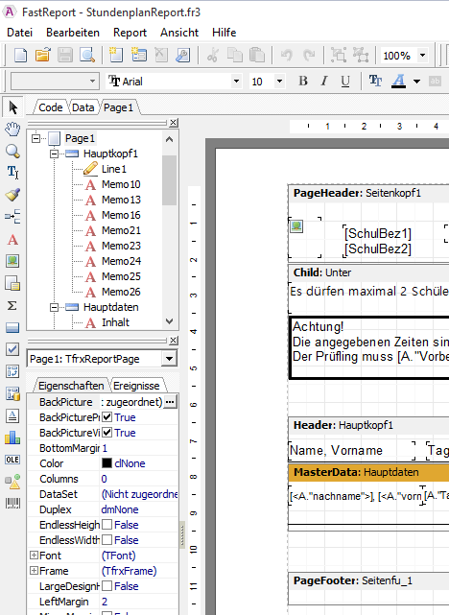Collapse the Hauptkopf1 tree node

(54, 154)
